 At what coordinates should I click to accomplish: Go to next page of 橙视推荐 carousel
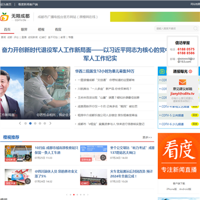click(x=88, y=194)
